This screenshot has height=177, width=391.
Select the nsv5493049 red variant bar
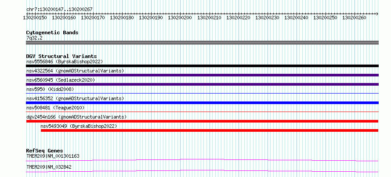point(210,130)
